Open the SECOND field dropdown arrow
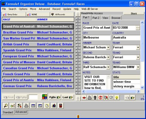This screenshot has height=119, width=146. (x=108, y=57)
